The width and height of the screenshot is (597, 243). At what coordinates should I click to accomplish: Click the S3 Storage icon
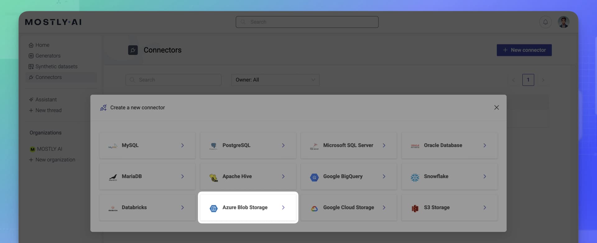(x=415, y=209)
